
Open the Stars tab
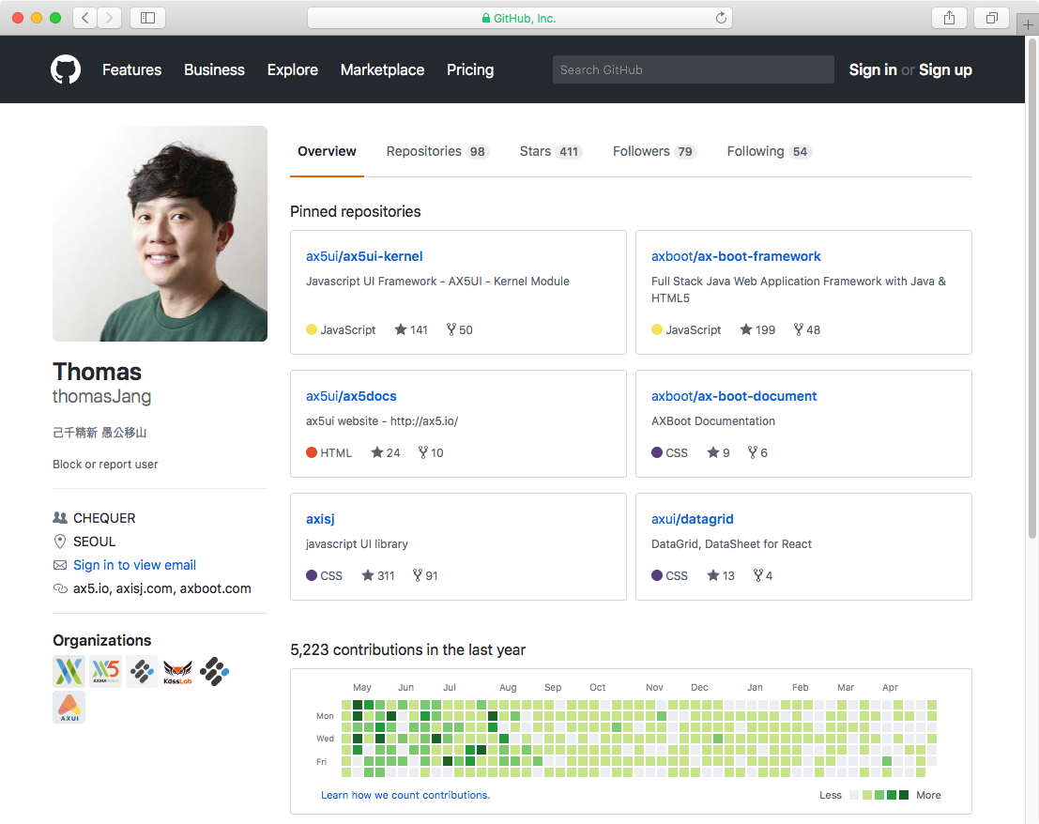[550, 151]
